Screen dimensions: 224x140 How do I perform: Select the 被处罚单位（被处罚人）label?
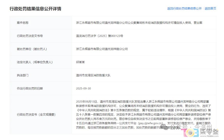32,49
